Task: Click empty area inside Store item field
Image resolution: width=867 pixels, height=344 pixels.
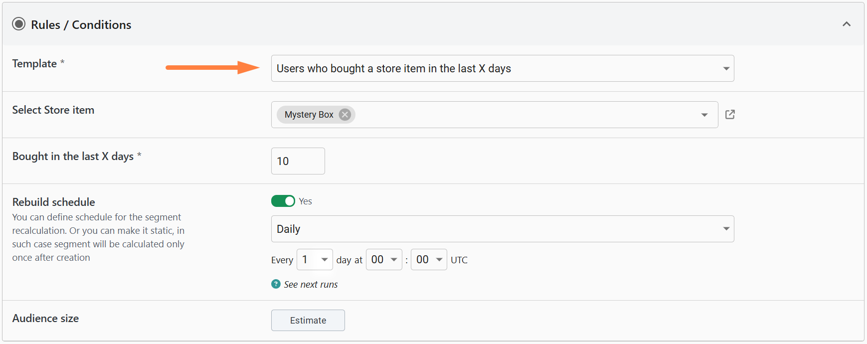Action: [x=523, y=115]
